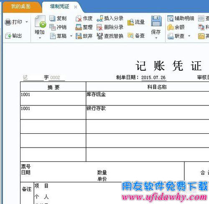Image resolution: width=209 pixels, height=204 pixels.
Task: Click the 联查 linked query icon
Action: (171, 36)
